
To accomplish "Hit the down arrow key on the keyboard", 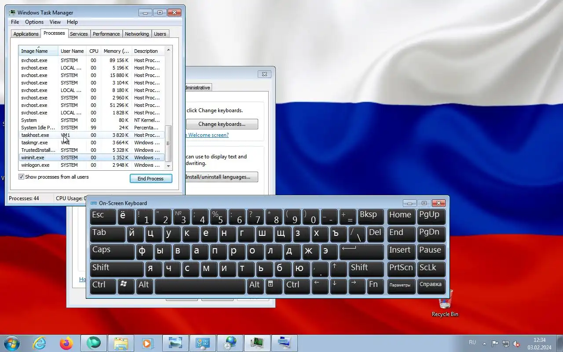I will [338, 286].
